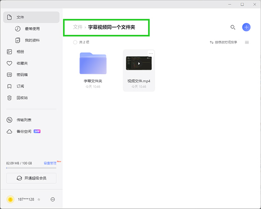
Task: Open the three-dot menu on 视频文件.mp4
Action: (x=151, y=54)
